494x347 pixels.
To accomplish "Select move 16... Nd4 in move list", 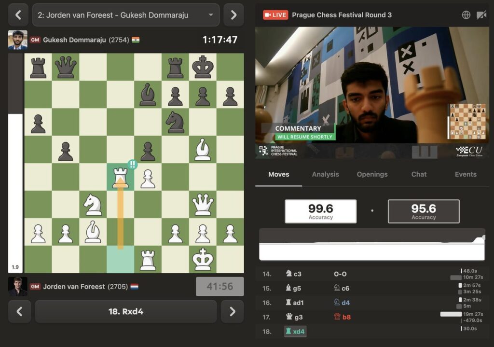I will [342, 303].
